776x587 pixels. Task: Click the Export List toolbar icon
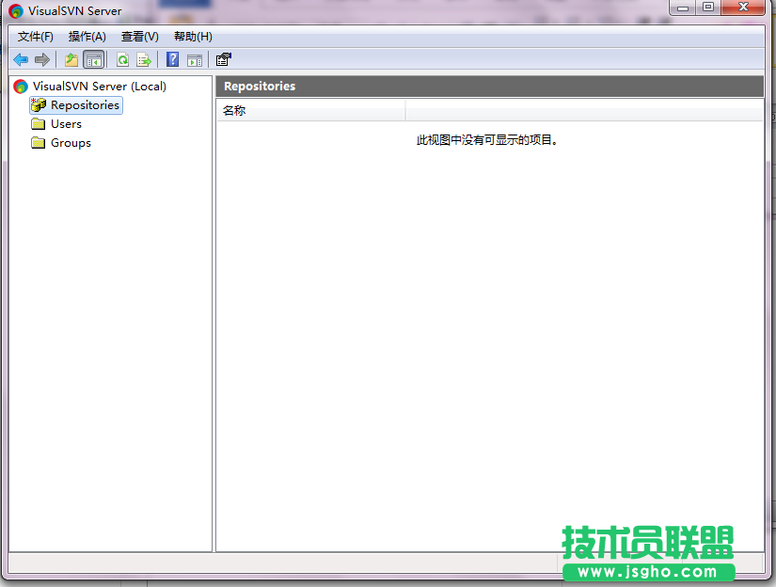[144, 59]
